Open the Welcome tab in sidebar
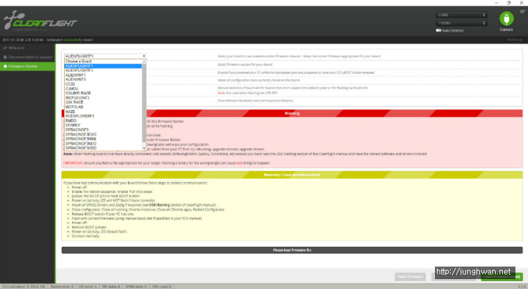This screenshot has width=528, height=289. [28, 48]
